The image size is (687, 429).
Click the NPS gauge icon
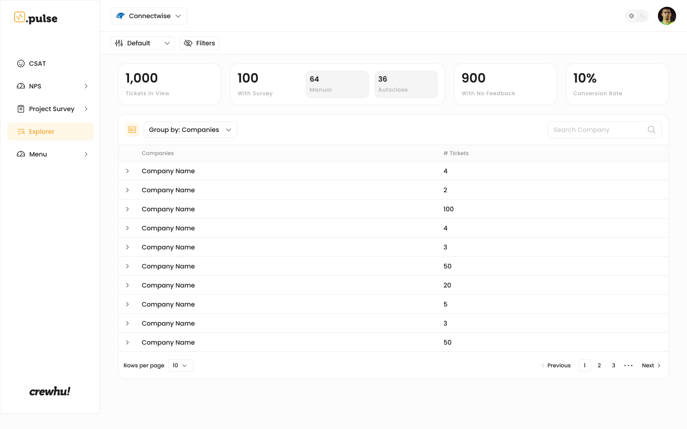(21, 86)
